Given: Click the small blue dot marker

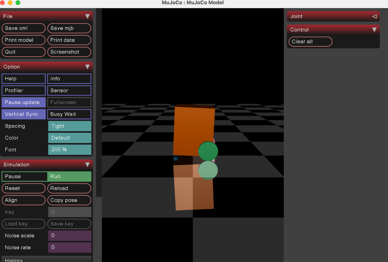Looking at the screenshot, I should [x=175, y=158].
